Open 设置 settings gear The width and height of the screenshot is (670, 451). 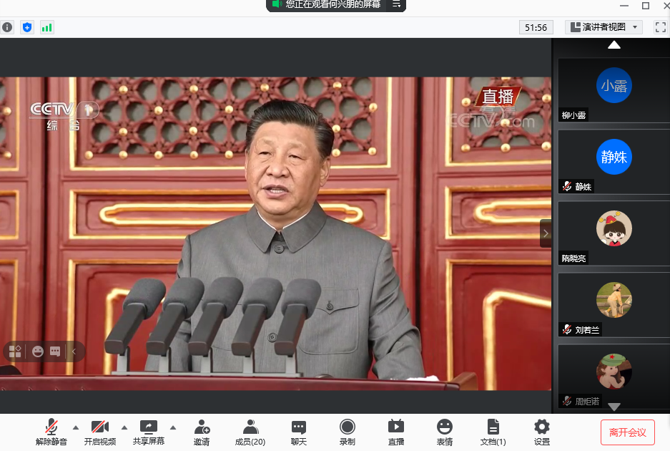pos(542,432)
